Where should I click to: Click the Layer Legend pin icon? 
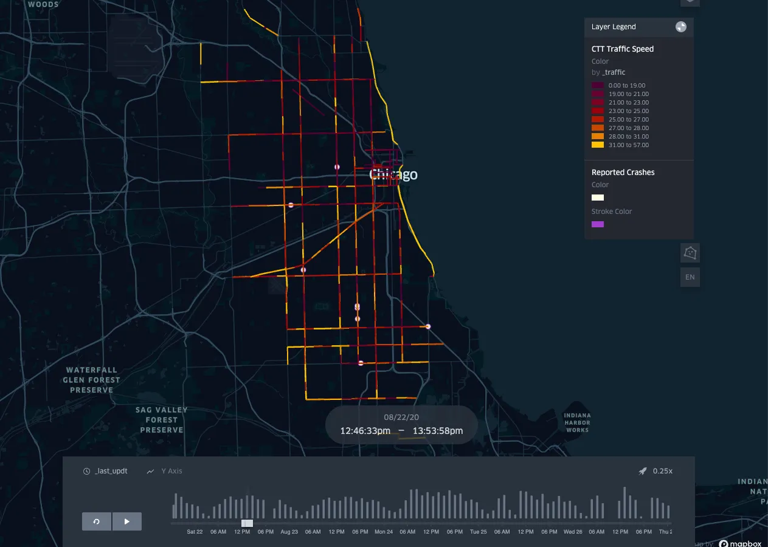tap(681, 27)
